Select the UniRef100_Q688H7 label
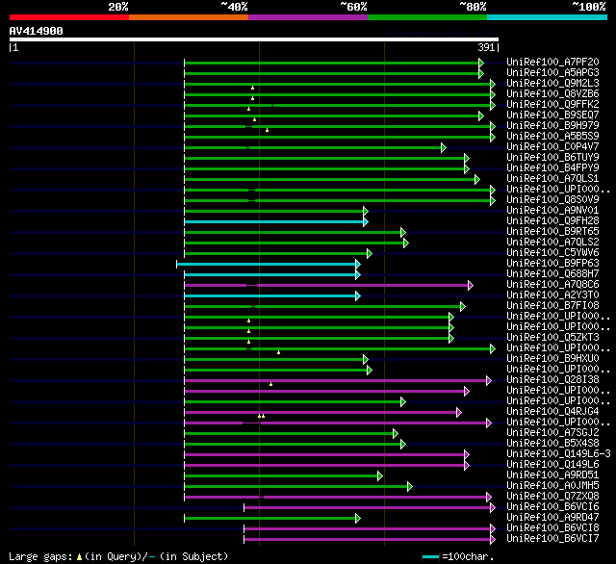The height and width of the screenshot is (564, 616). click(x=552, y=274)
